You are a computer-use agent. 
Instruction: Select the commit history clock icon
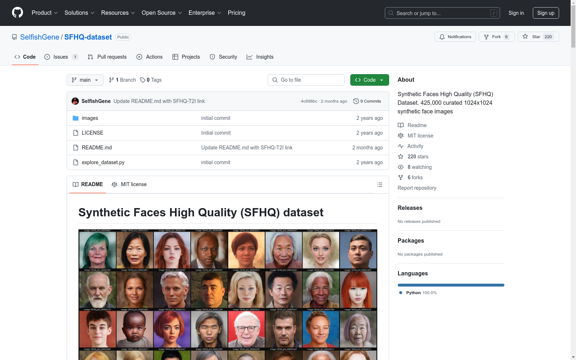click(356, 101)
